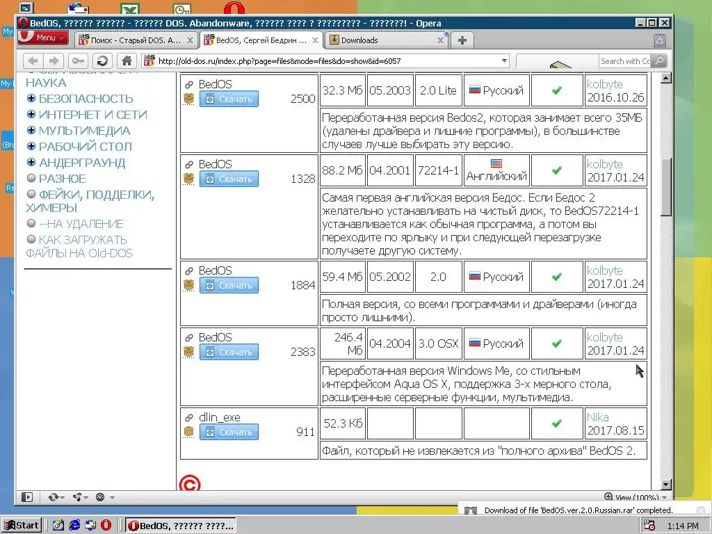Open the address bar history dropdown
The height and width of the screenshot is (534, 712).
pyautogui.click(x=504, y=61)
